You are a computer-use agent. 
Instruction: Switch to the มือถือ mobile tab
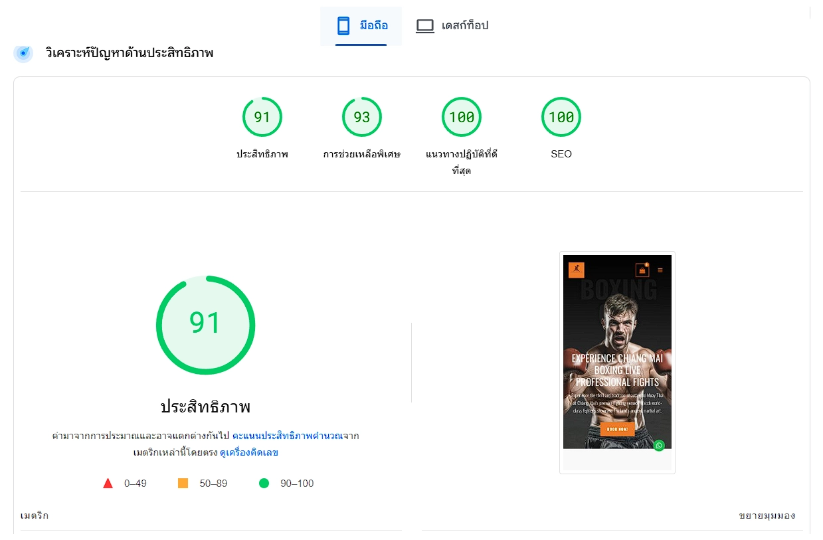click(x=361, y=26)
